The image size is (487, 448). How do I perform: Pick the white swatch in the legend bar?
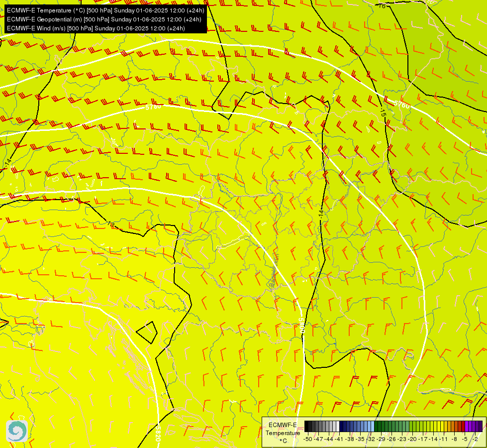click(338, 426)
